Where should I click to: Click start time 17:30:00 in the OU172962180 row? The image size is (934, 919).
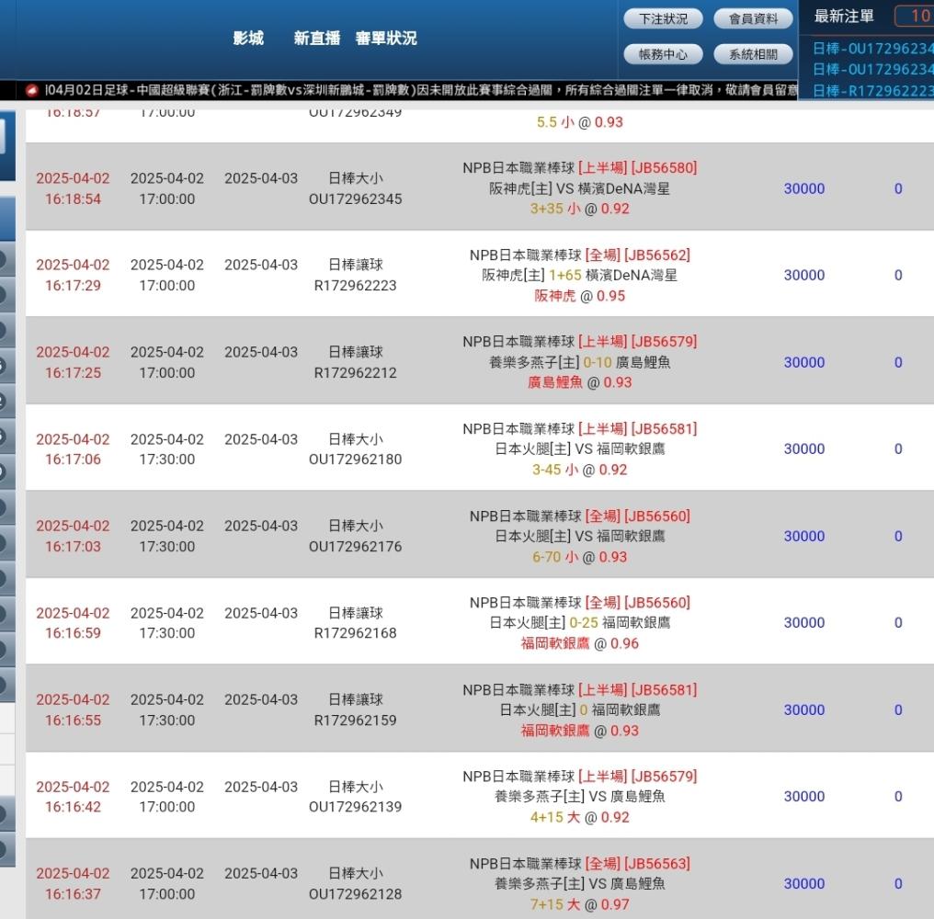166,459
